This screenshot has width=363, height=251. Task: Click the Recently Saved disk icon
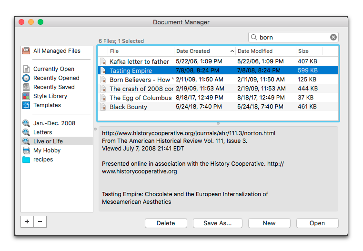[26, 87]
